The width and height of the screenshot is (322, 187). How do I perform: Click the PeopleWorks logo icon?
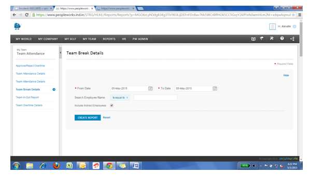point(18,26)
